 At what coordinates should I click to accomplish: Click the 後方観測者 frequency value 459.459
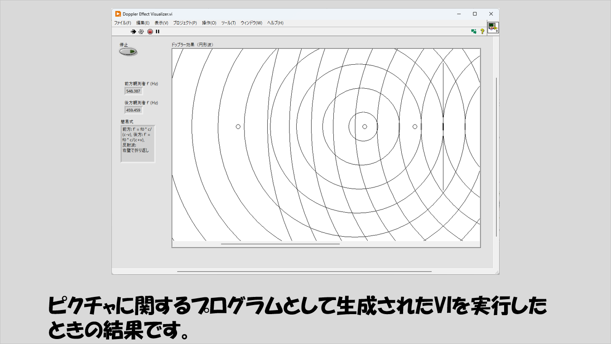(134, 110)
